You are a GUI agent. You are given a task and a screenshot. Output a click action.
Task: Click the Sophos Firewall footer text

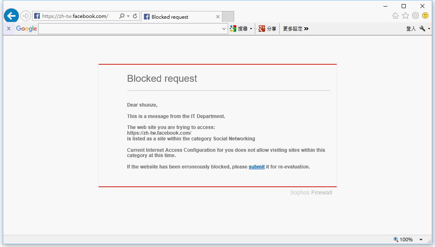coord(311,192)
